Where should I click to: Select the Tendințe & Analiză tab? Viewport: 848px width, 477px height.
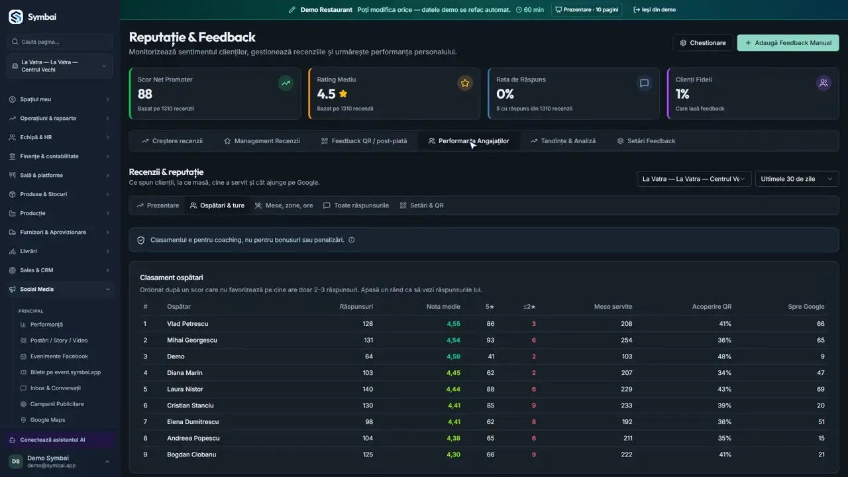point(562,141)
